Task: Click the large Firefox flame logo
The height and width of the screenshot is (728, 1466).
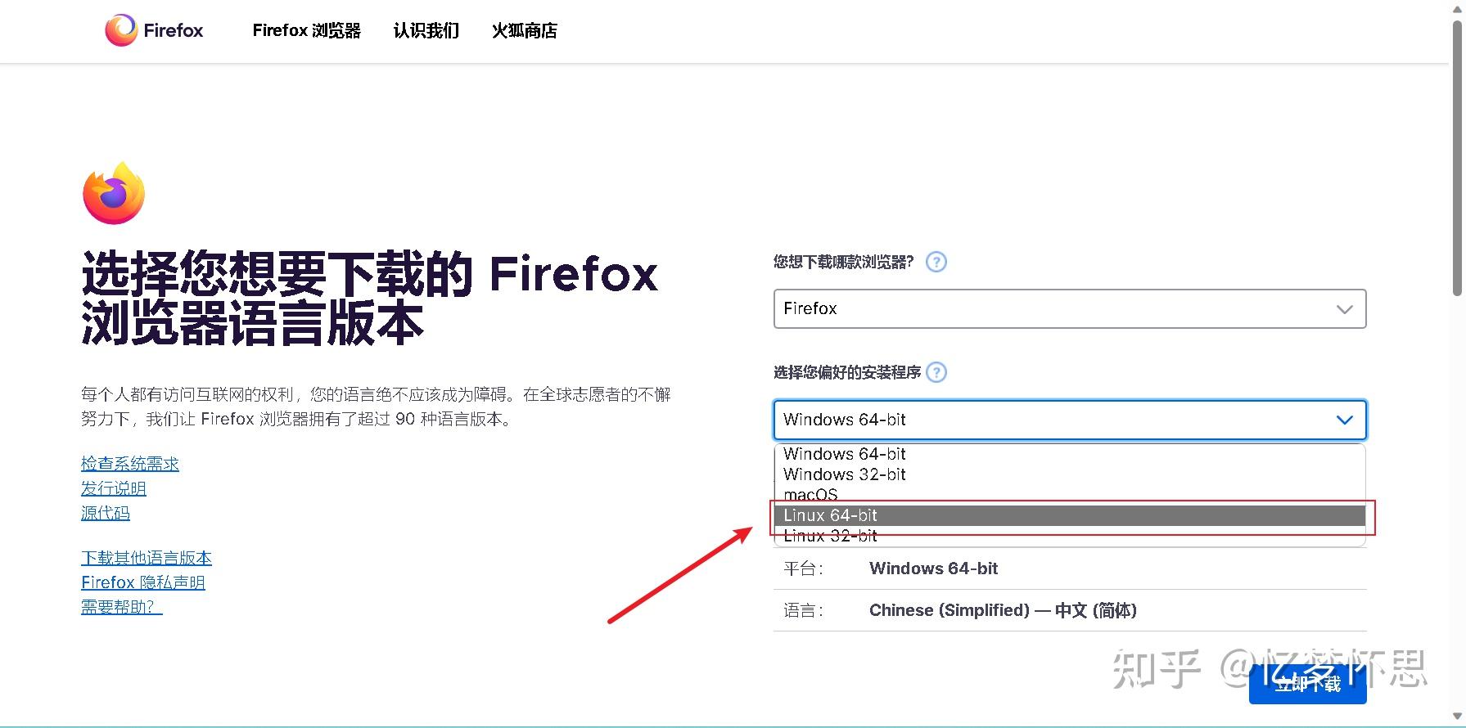Action: 114,193
